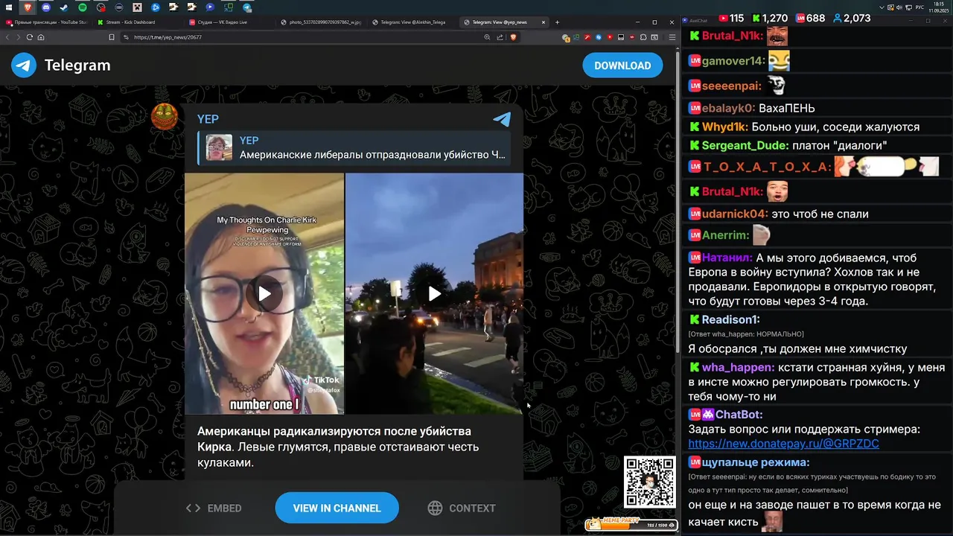Show hidden tray icons chevron
The width and height of the screenshot is (953, 536).
coord(882,7)
